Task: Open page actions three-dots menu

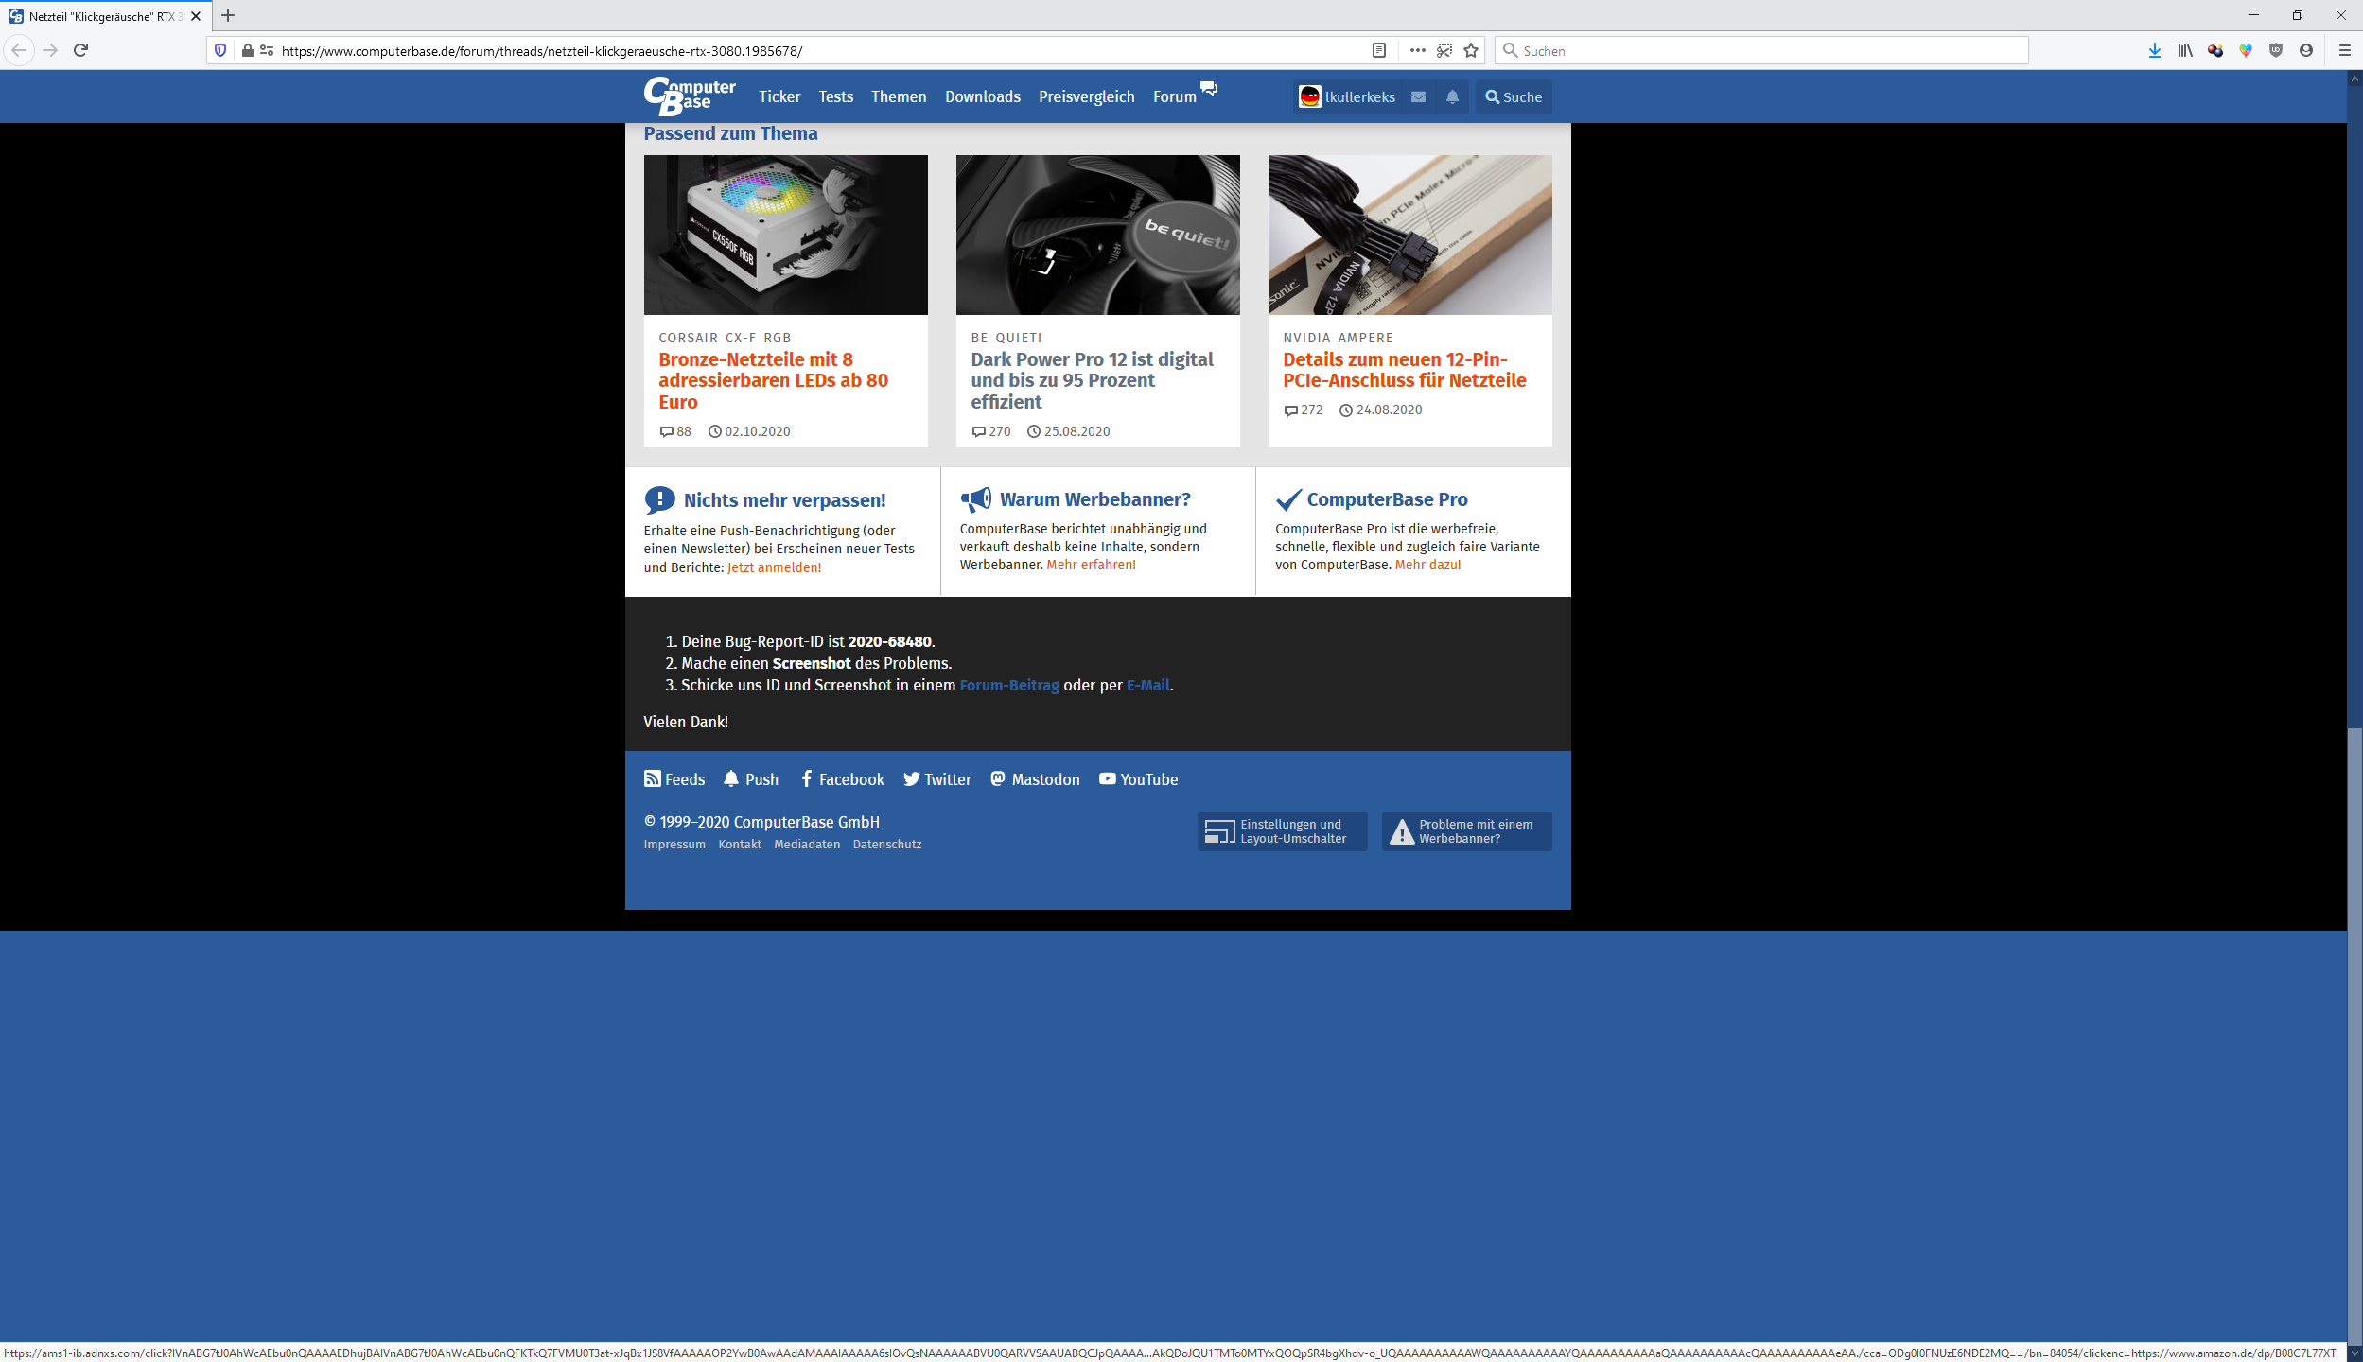Action: point(1417,50)
